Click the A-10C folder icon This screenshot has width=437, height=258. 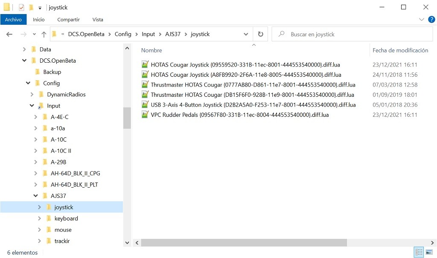tap(45, 139)
